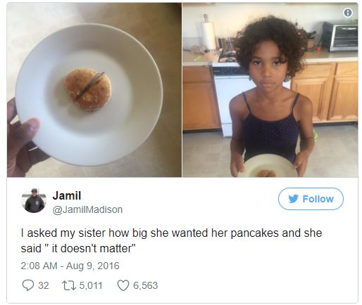The width and height of the screenshot is (362, 305).
Task: Open the pancake plate photo
Action: [94, 90]
